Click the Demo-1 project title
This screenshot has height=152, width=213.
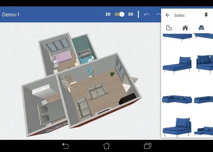click(x=11, y=14)
